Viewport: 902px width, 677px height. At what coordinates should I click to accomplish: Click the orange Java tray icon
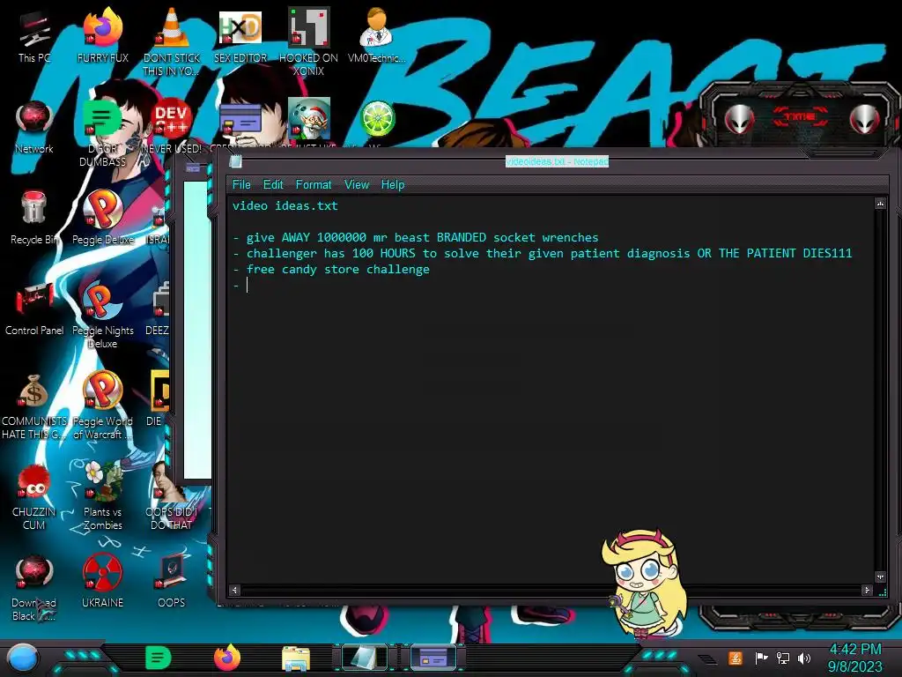[736, 658]
